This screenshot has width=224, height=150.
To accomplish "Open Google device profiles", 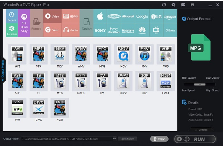I will (x=142, y=16).
